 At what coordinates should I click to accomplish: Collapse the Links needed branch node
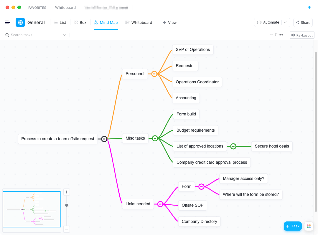(x=160, y=204)
